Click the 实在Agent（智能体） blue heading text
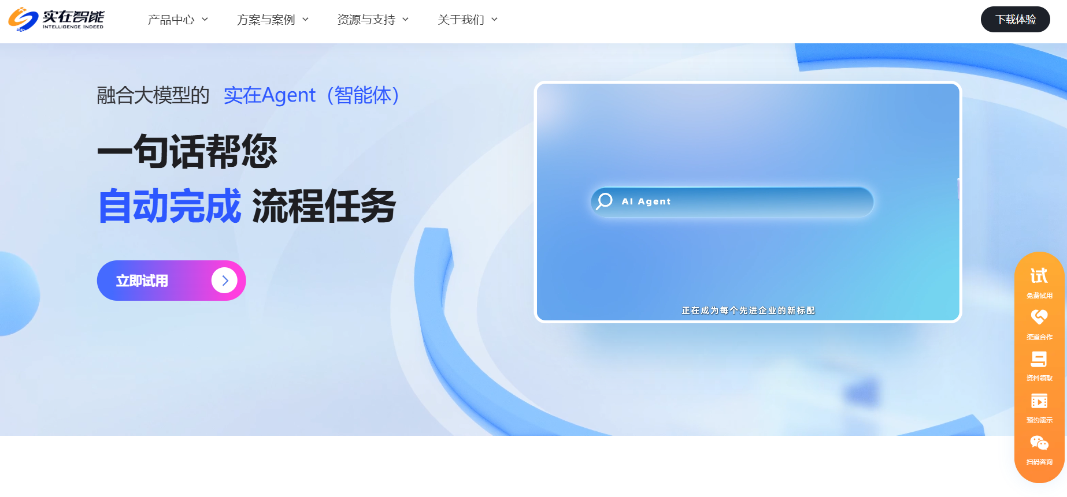 [312, 95]
